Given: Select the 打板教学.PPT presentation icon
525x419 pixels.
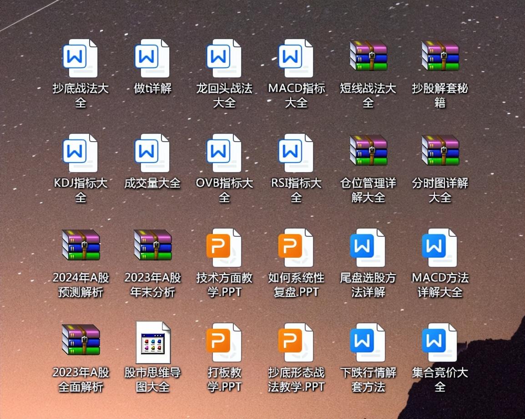Looking at the screenshot, I should [x=224, y=342].
